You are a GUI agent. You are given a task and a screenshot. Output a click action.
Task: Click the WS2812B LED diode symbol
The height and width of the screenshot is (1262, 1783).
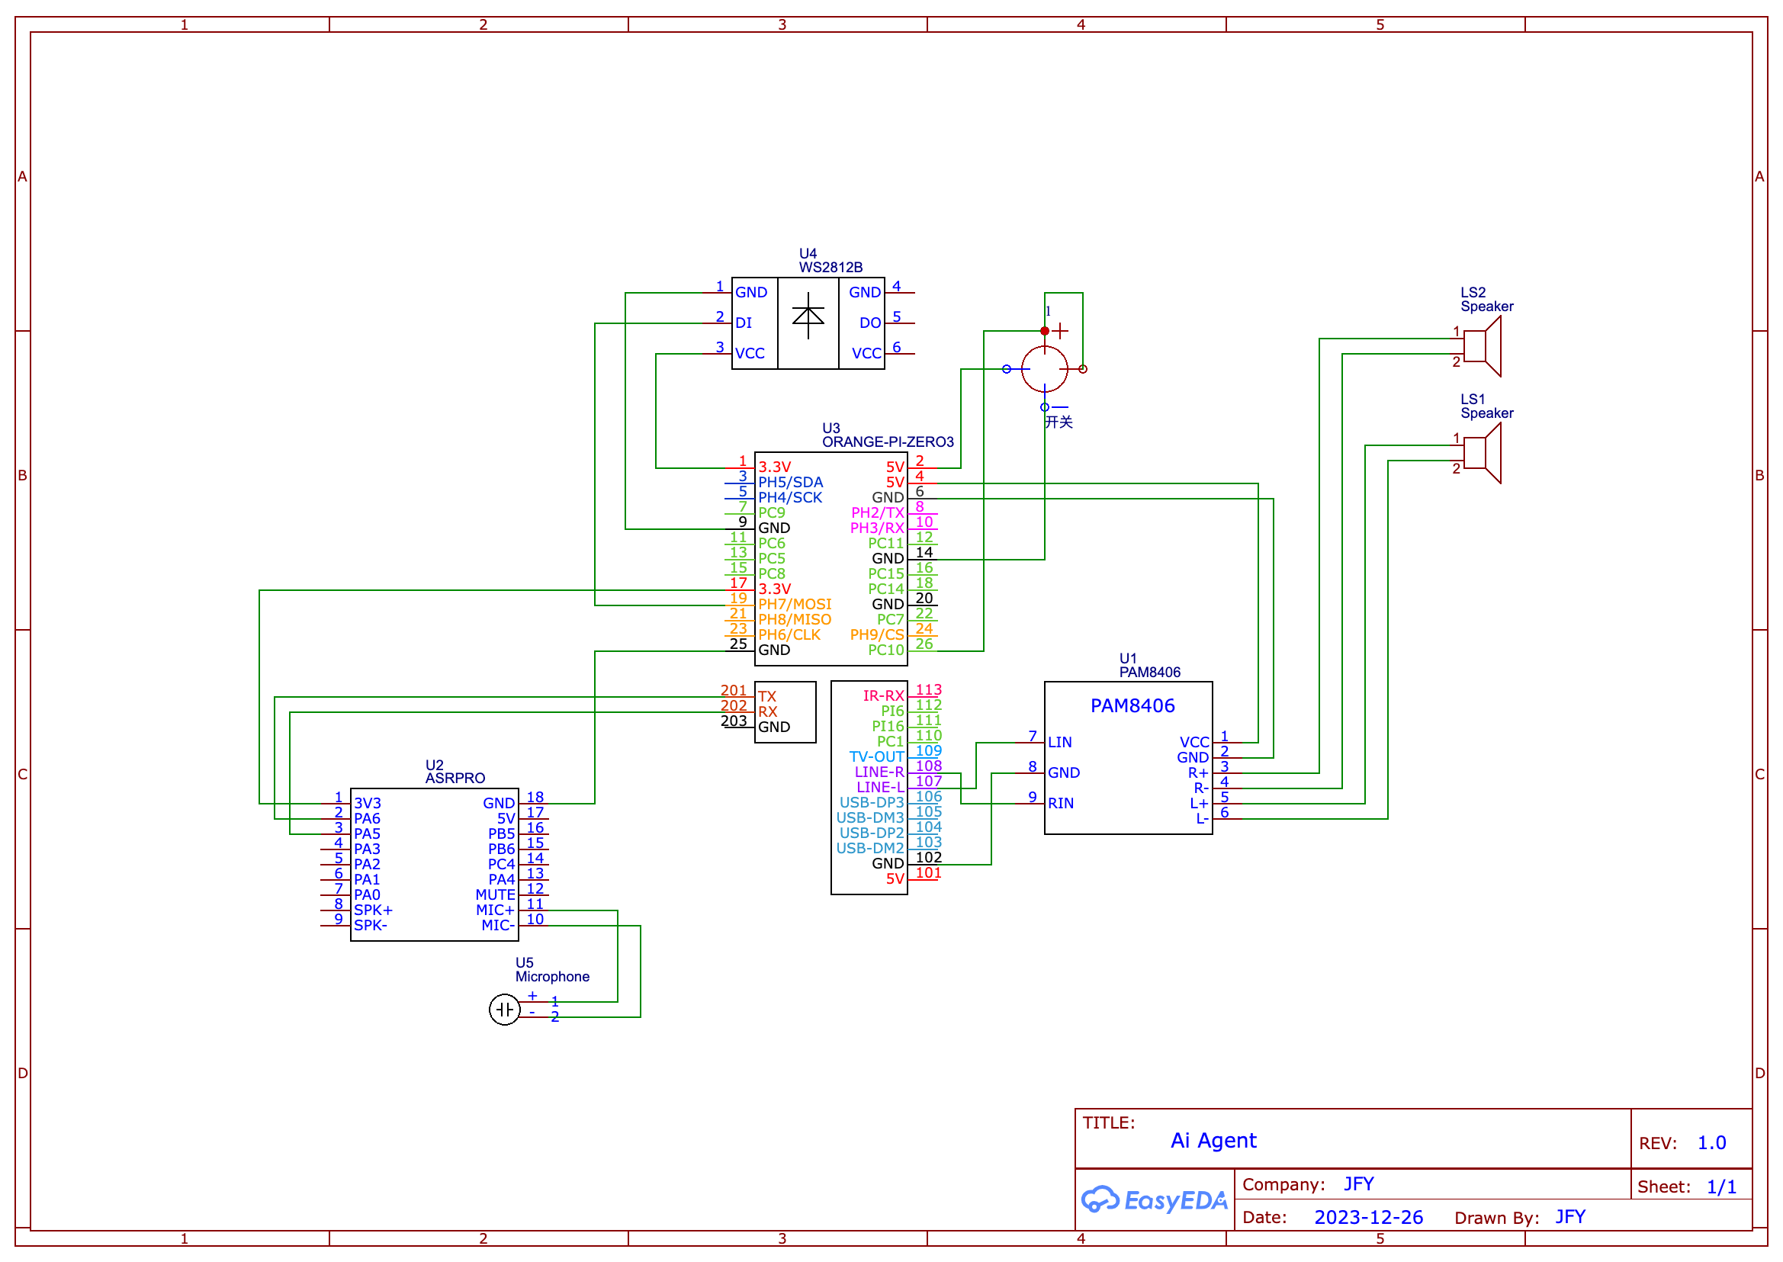(808, 316)
